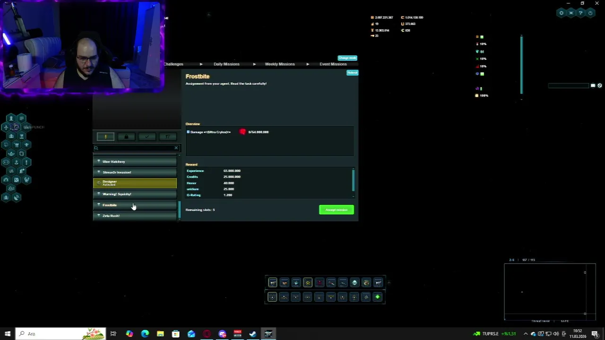The height and width of the screenshot is (340, 605).
Task: Switch to the Daily Missions tab
Action: pos(226,64)
